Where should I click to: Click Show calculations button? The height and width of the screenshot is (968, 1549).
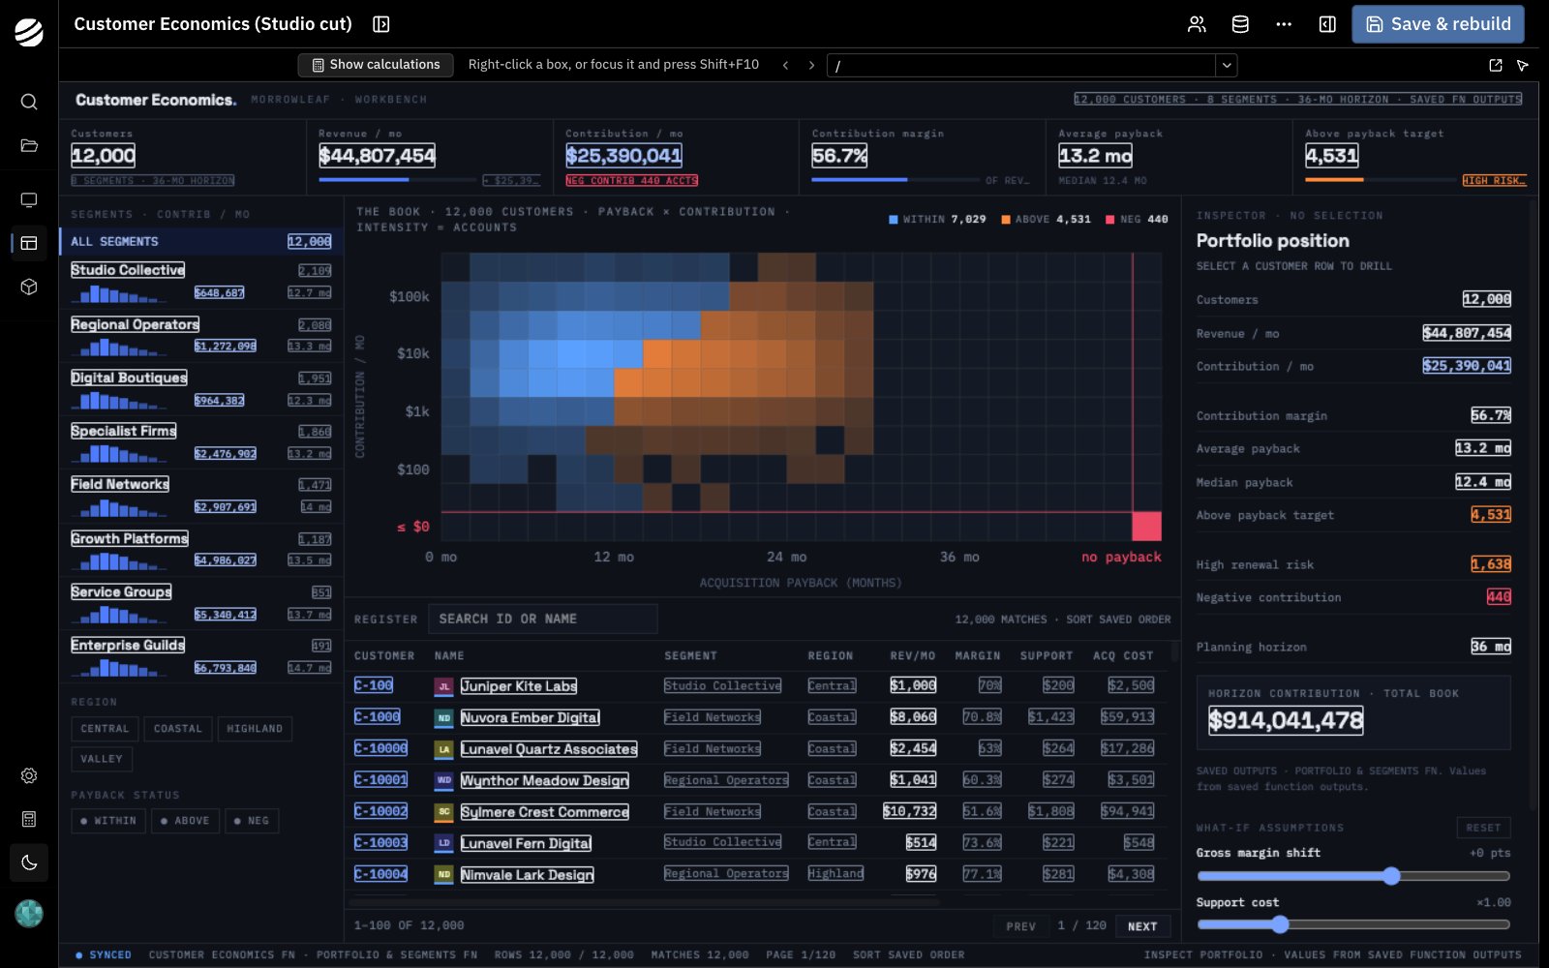click(x=376, y=65)
